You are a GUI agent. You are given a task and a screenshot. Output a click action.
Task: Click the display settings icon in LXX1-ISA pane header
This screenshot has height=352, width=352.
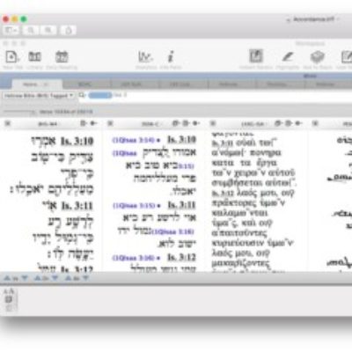pos(288,123)
